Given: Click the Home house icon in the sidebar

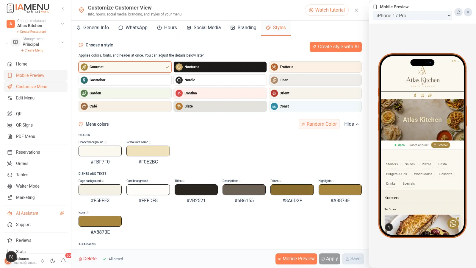Looking at the screenshot, I should pyautogui.click(x=10, y=64).
